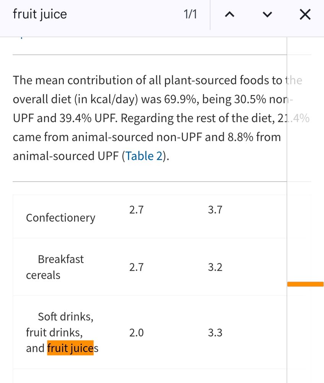324x383 pixels.
Task: Click the "fruit juice" search field
Action: tap(76, 15)
